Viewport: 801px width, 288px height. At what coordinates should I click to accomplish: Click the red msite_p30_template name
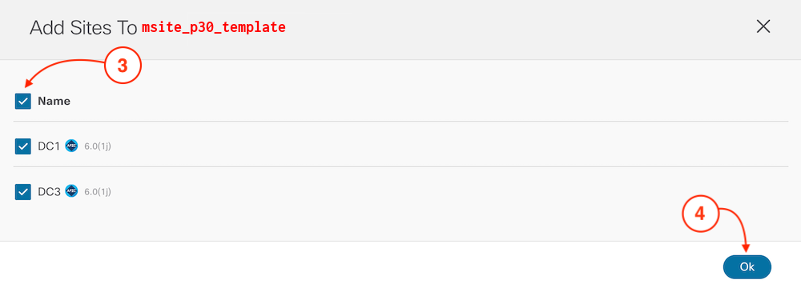(x=214, y=27)
